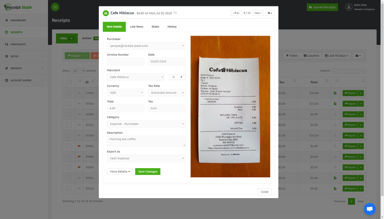Click the green document icon on the $30.00 row
Image resolution: width=384 pixels, height=219 pixels.
(x=335, y=93)
